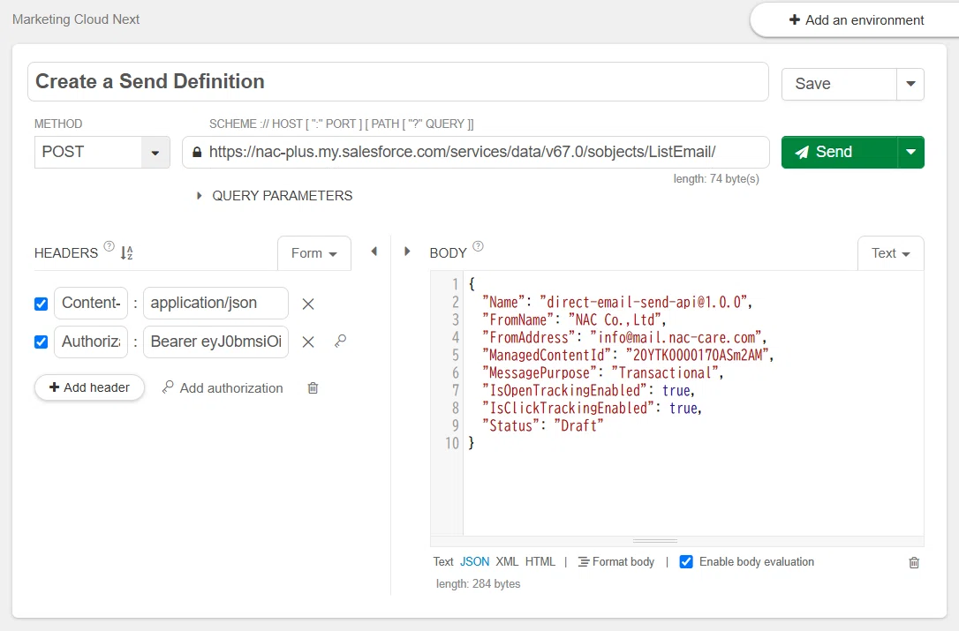
Task: Click the "FromName" line in the body
Action: 574,319
